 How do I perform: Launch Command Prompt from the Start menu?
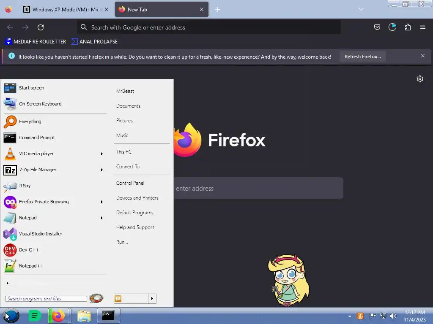coord(55,138)
